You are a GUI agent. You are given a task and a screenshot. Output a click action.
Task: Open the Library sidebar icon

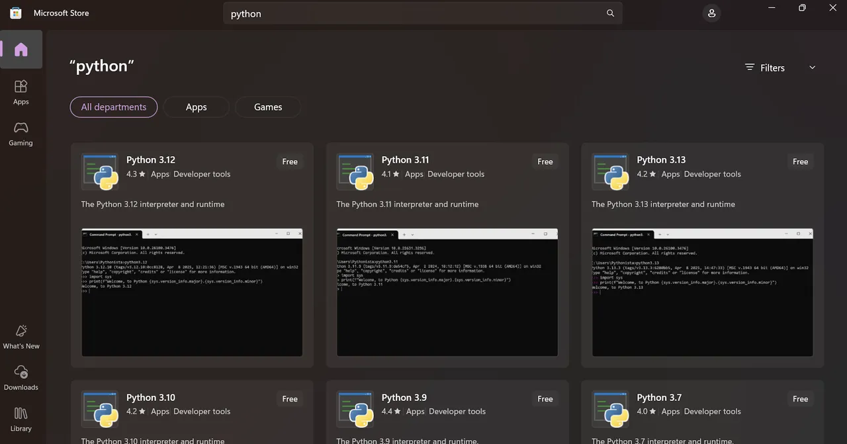21,419
